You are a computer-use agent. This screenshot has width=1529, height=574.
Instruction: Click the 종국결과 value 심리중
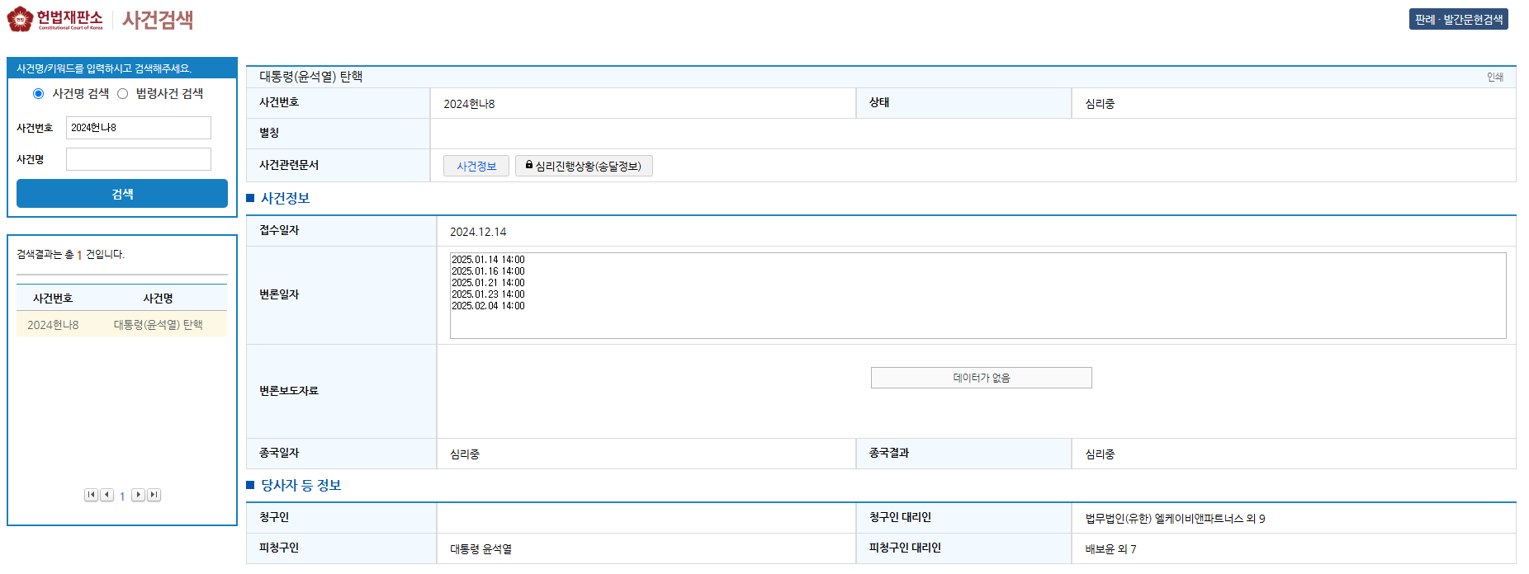coord(1100,454)
